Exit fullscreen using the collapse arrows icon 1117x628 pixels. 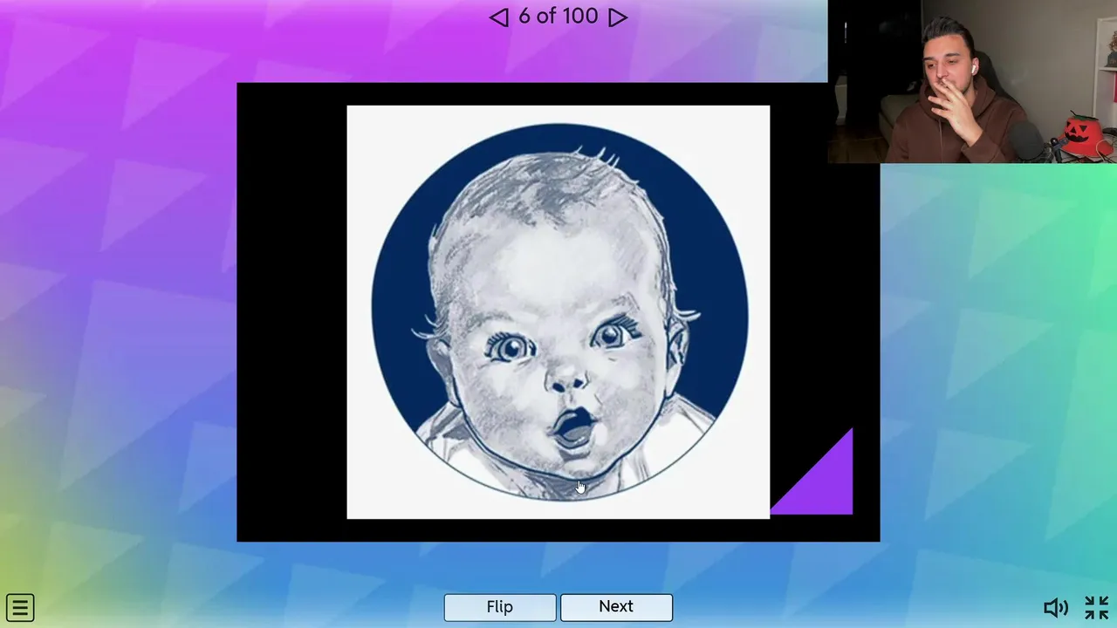click(x=1096, y=607)
